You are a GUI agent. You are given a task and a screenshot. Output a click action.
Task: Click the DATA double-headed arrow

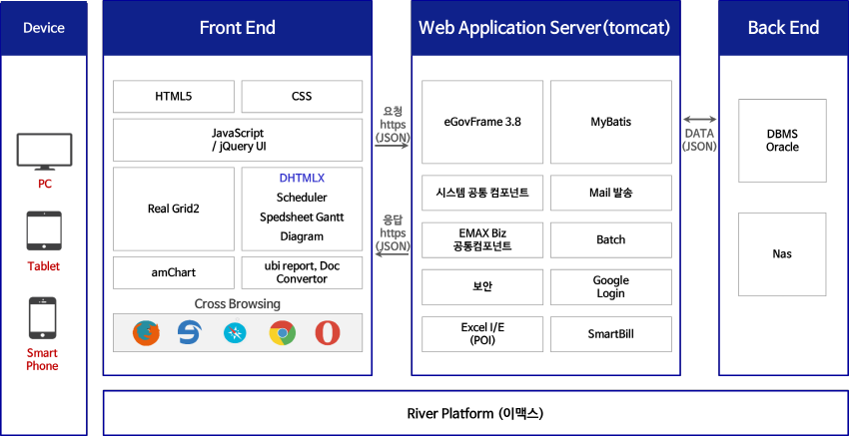tap(699, 119)
